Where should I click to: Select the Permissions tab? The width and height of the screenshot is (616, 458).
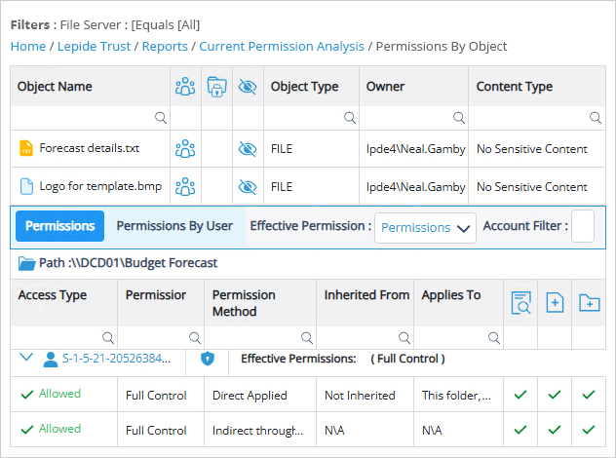tap(60, 226)
